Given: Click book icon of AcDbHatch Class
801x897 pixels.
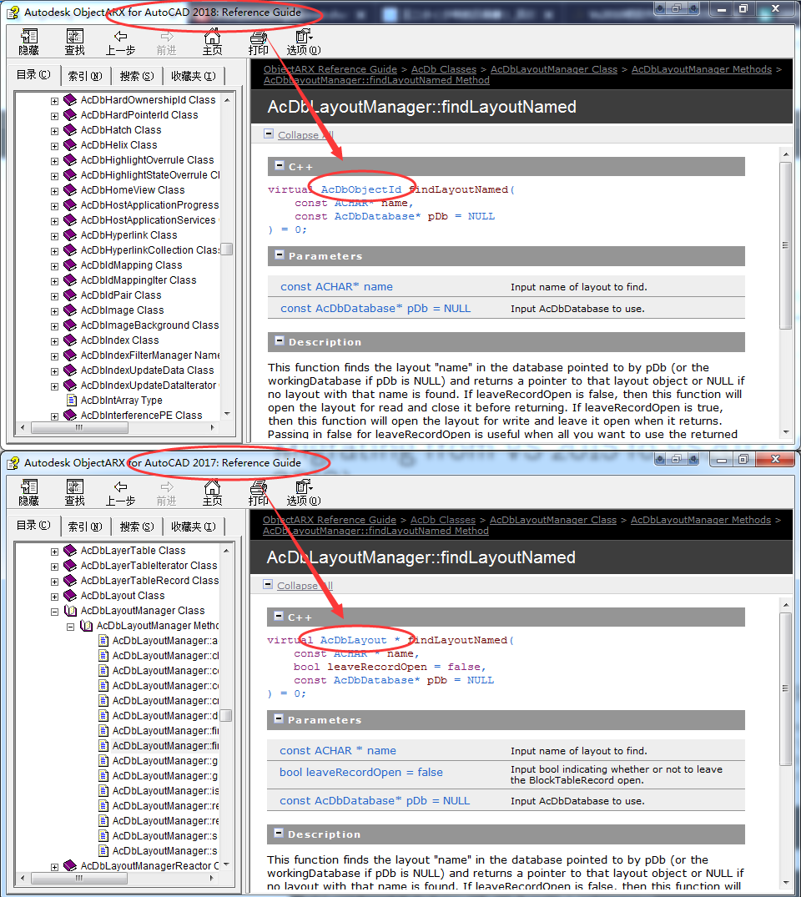Looking at the screenshot, I should point(70,130).
